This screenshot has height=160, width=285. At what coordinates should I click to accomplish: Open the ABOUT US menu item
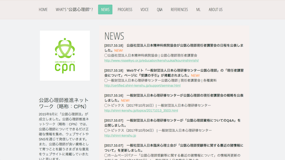pyautogui.click(x=216, y=9)
